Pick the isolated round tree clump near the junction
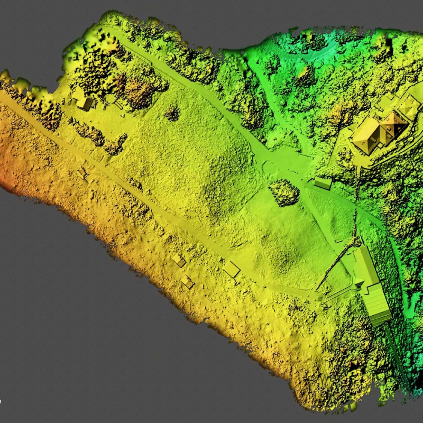This screenshot has height=423, width=423. (x=284, y=192)
